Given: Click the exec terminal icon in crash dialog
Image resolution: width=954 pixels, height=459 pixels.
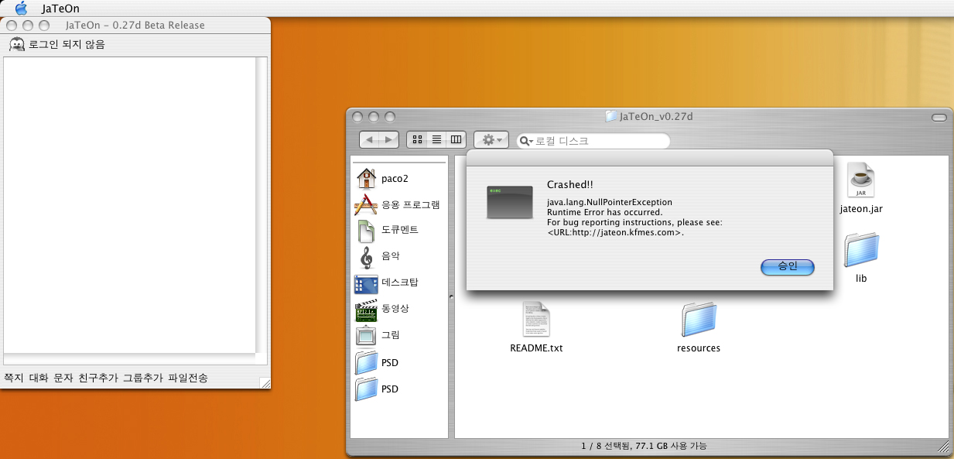Looking at the screenshot, I should point(509,202).
